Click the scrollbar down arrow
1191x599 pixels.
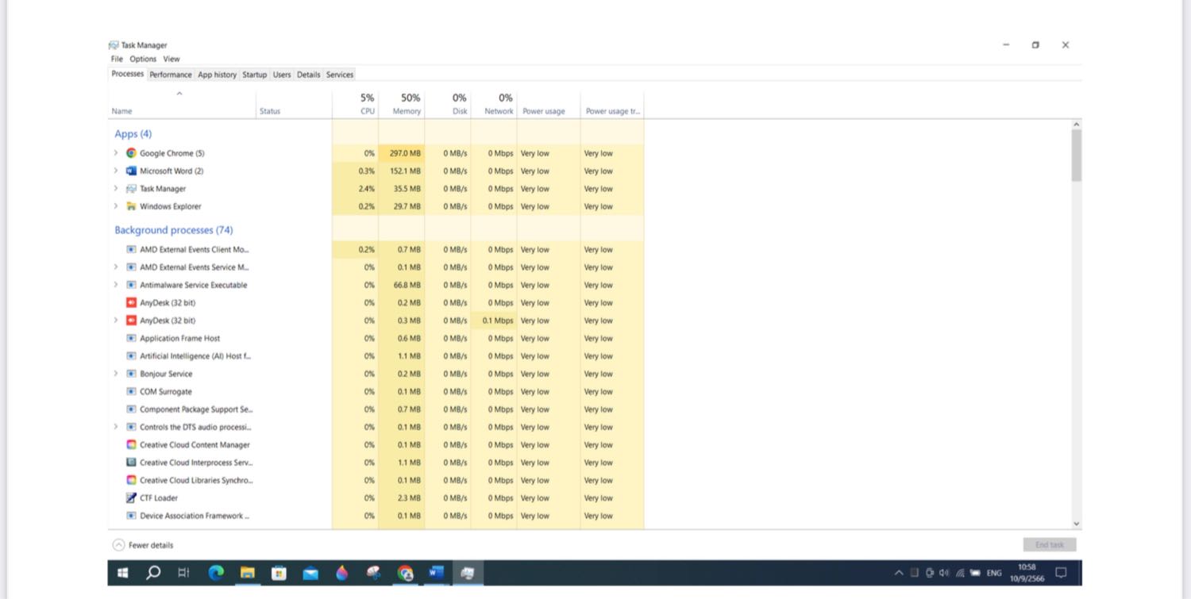coord(1077,524)
